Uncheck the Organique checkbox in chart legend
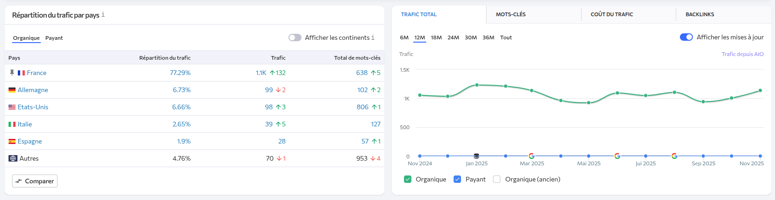 click(x=408, y=179)
